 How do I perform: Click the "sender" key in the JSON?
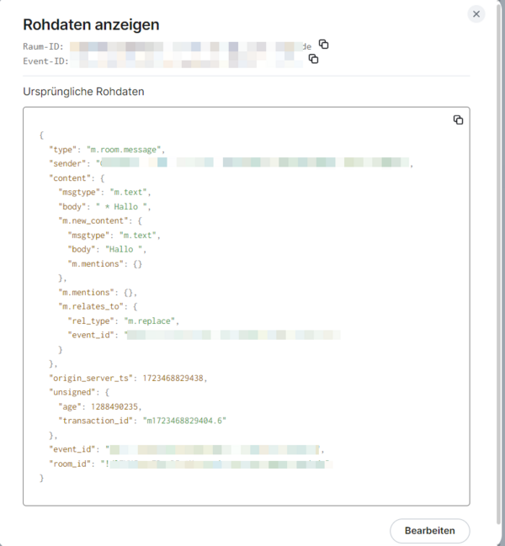70,163
